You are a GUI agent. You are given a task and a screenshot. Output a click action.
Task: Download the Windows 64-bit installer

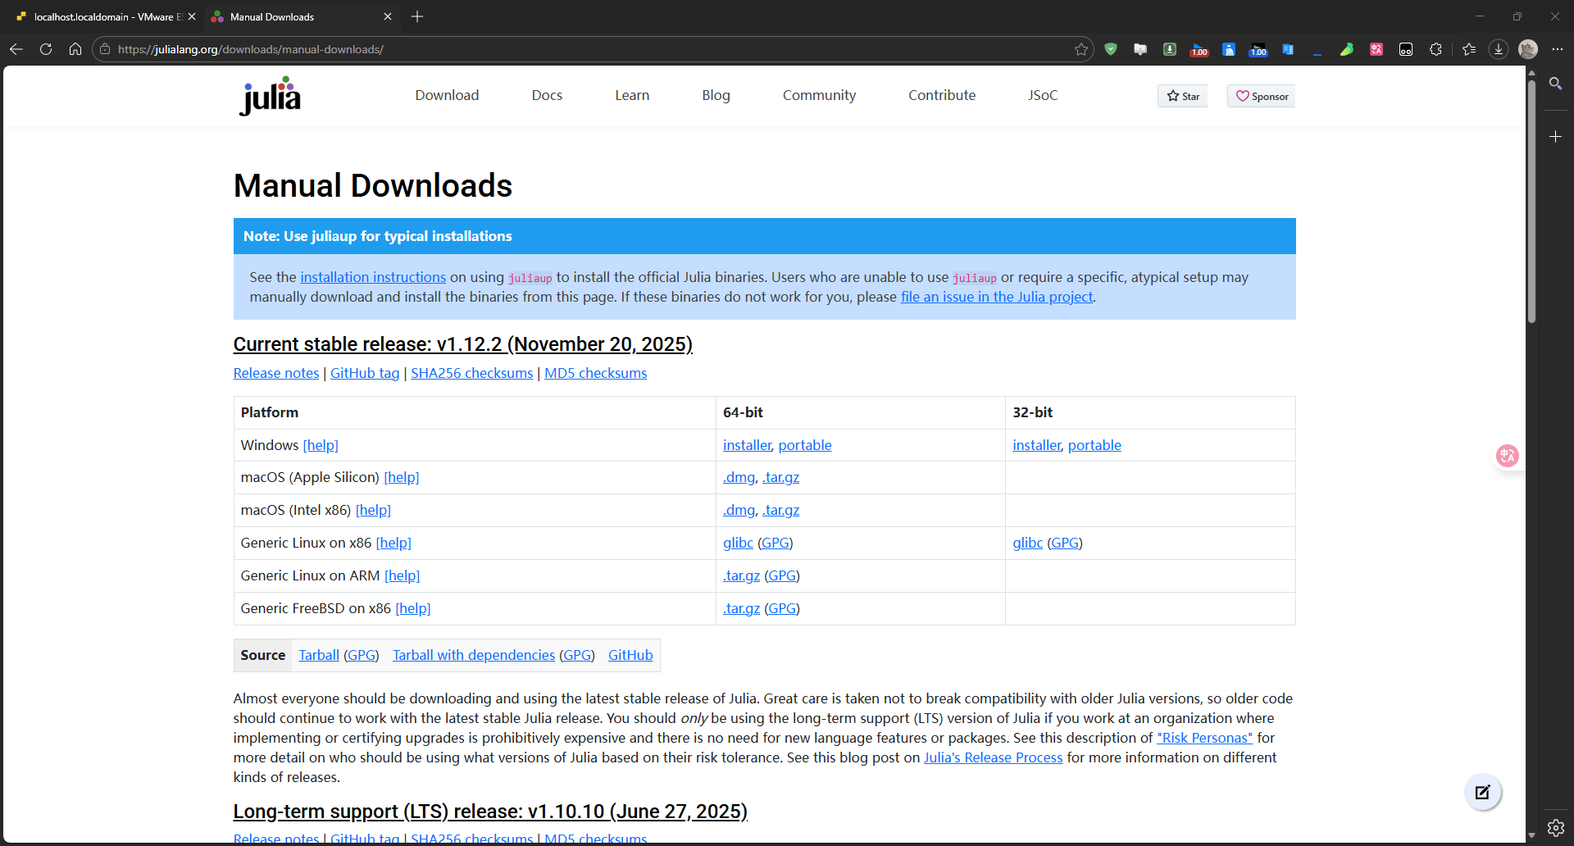click(x=747, y=445)
